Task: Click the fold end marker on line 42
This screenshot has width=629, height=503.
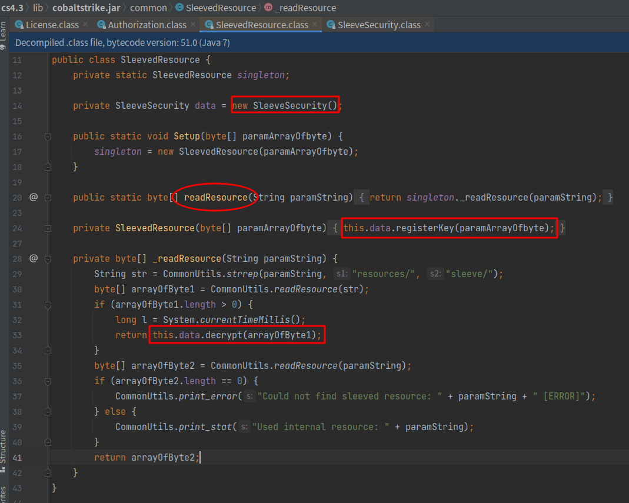Action: (48, 472)
